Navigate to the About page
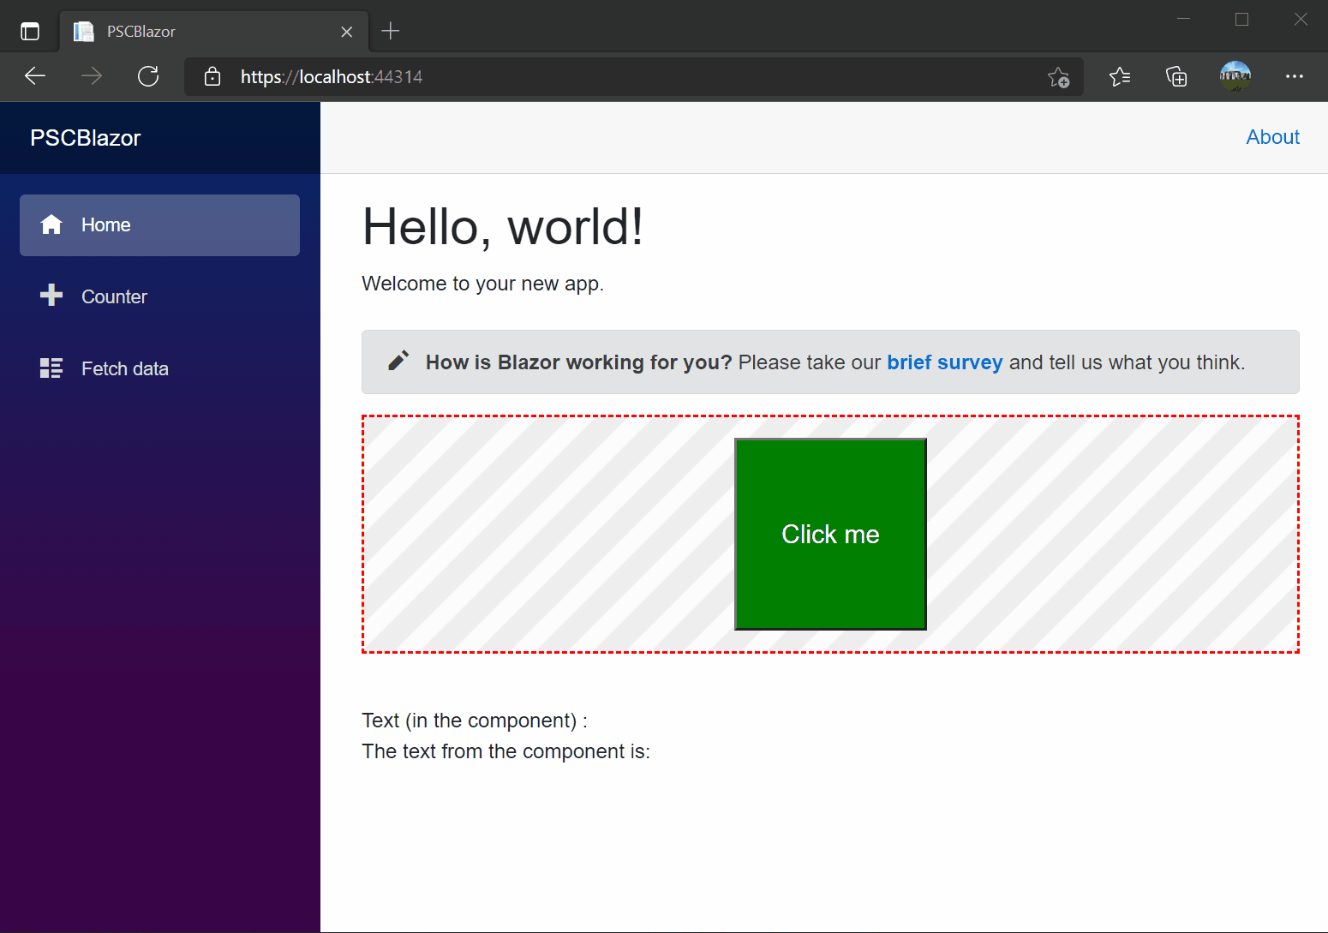 tap(1272, 137)
